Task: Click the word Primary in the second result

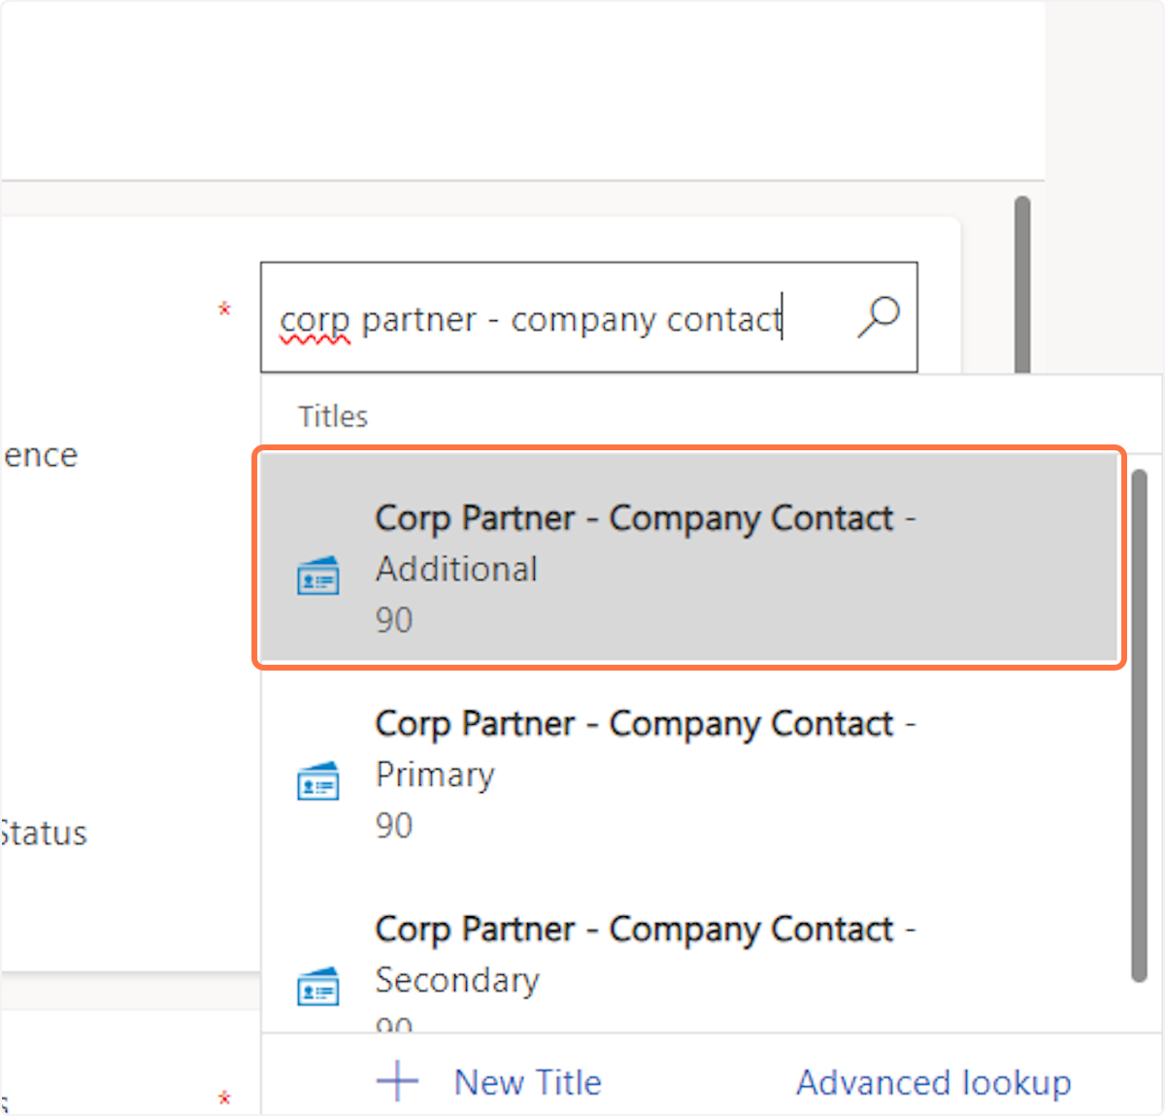Action: (435, 774)
